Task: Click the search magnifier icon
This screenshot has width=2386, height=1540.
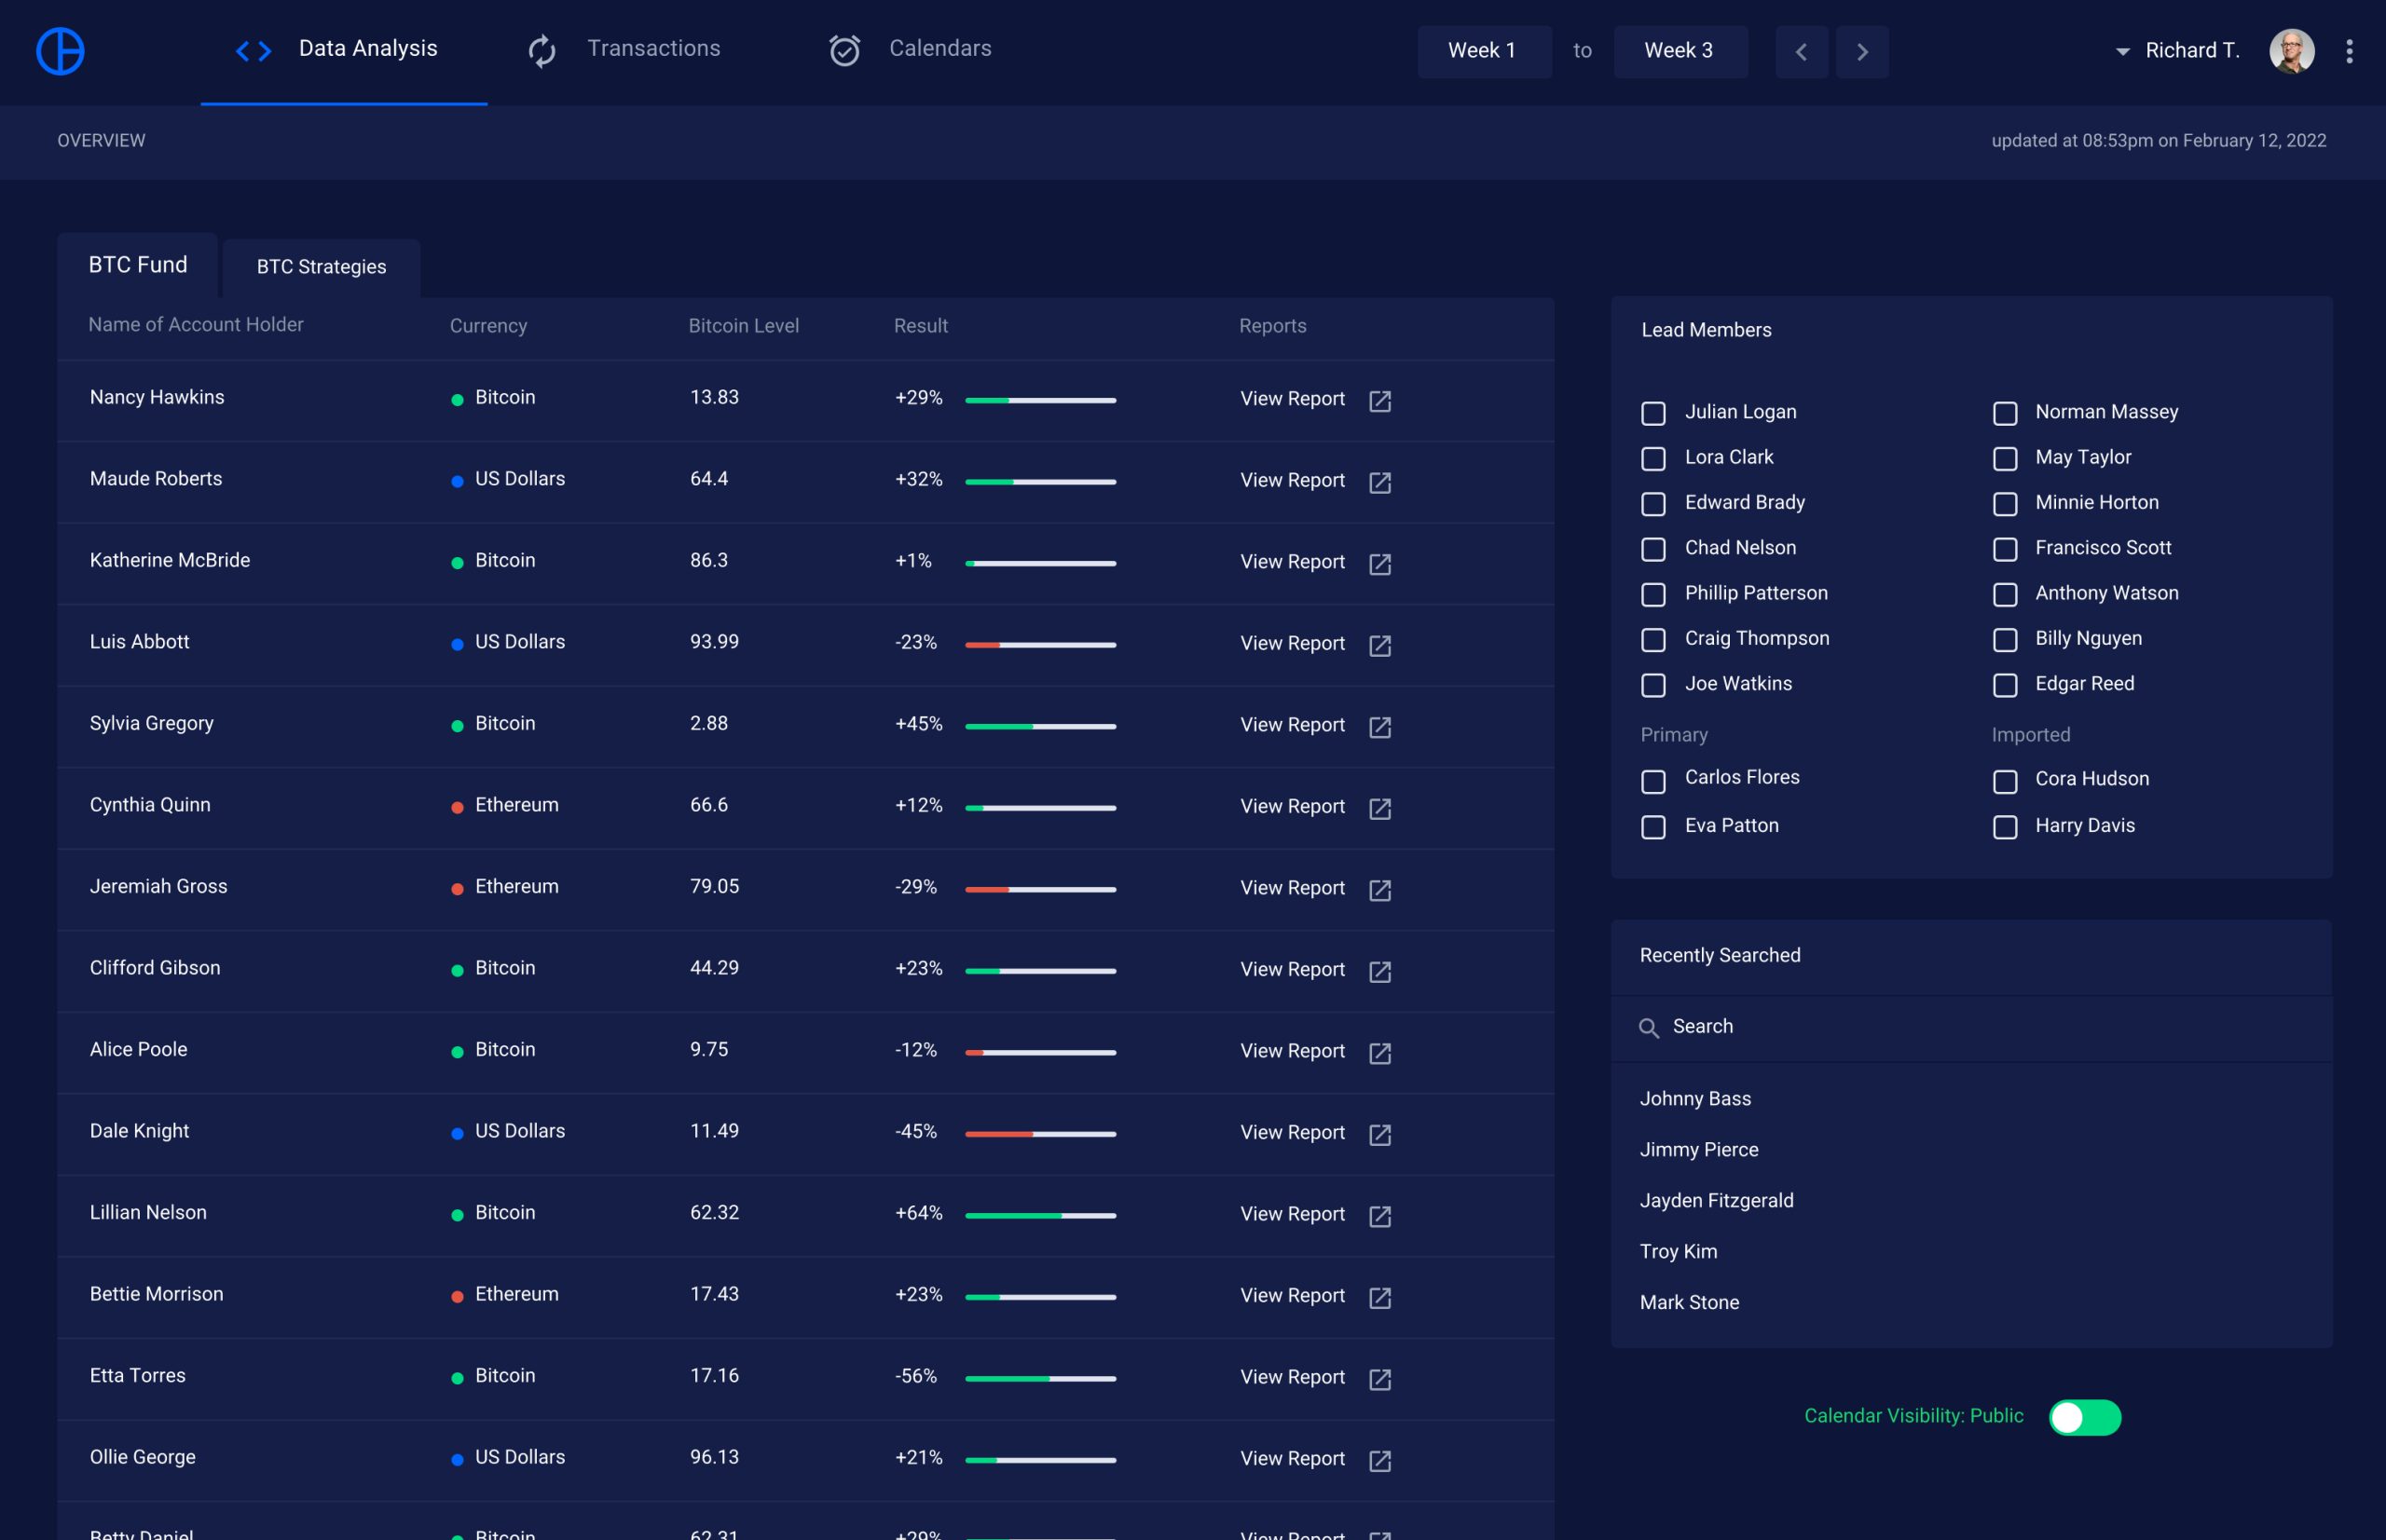Action: (1649, 1028)
